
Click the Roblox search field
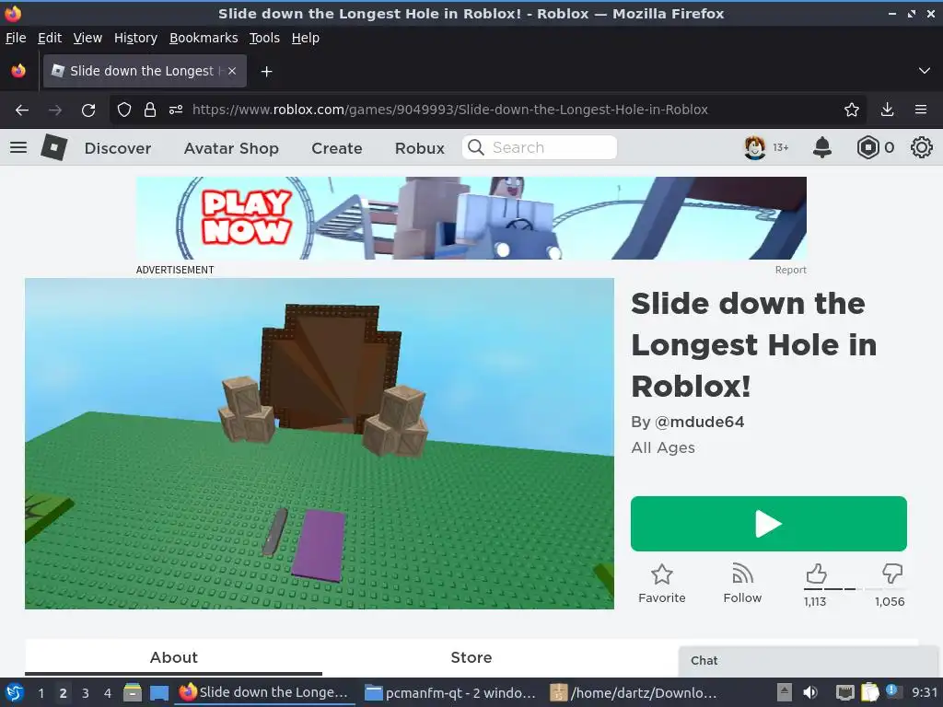click(x=540, y=147)
